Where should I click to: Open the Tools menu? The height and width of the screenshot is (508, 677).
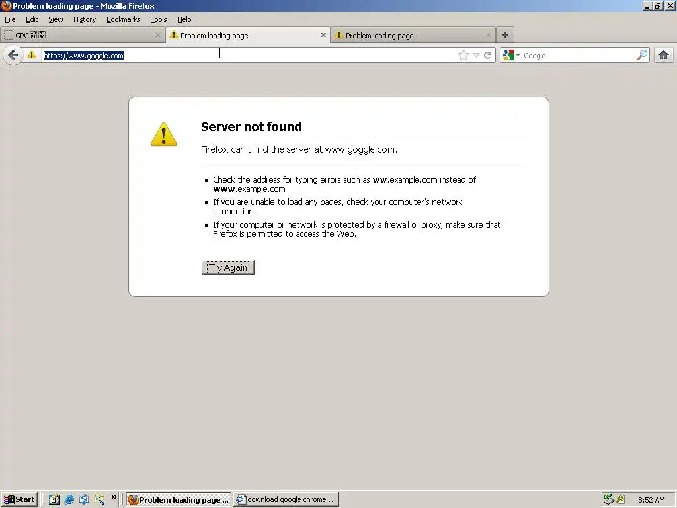(x=159, y=19)
